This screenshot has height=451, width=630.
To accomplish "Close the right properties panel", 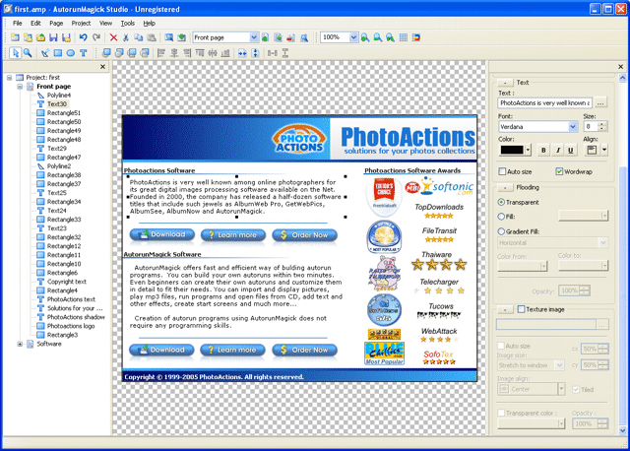I will [x=621, y=67].
